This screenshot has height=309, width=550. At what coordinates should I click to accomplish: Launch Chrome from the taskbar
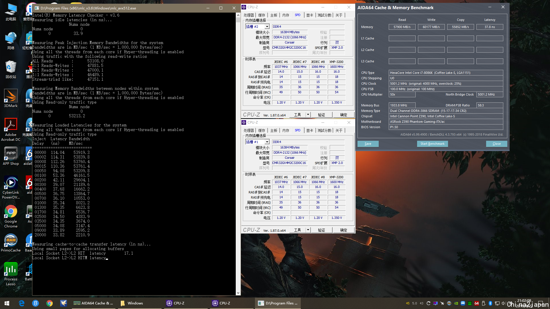(x=50, y=303)
